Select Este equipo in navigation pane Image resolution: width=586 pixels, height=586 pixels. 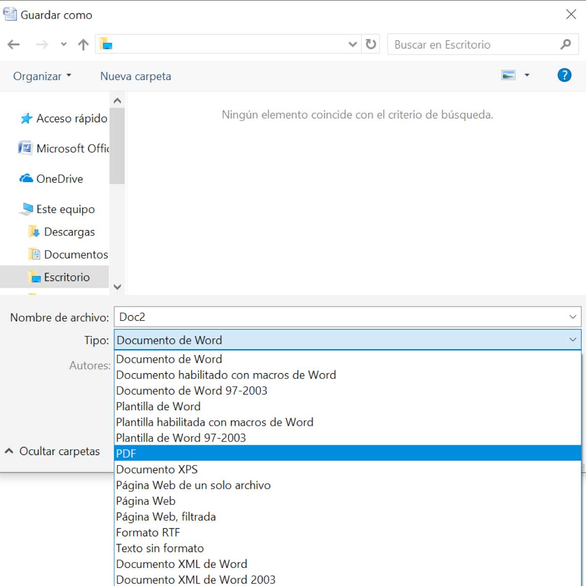tap(65, 209)
